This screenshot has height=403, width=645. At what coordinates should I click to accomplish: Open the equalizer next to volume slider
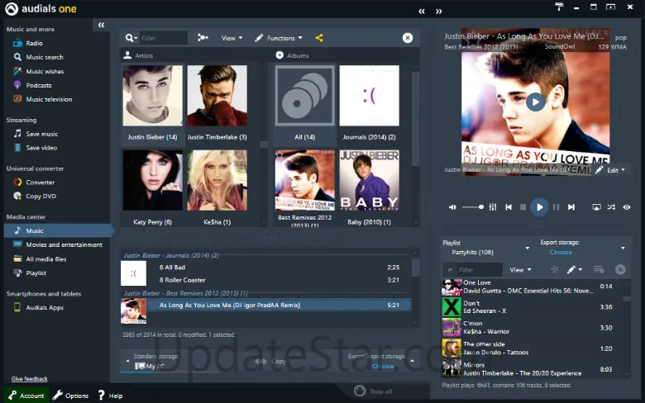coord(493,207)
